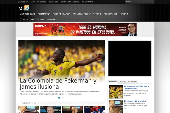Click the Futbolista Anónimo top link
170x113 pixels.
pyautogui.click(x=70, y=2)
